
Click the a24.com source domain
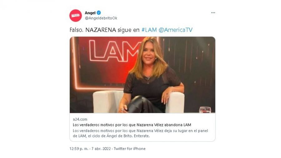pyautogui.click(x=80, y=119)
